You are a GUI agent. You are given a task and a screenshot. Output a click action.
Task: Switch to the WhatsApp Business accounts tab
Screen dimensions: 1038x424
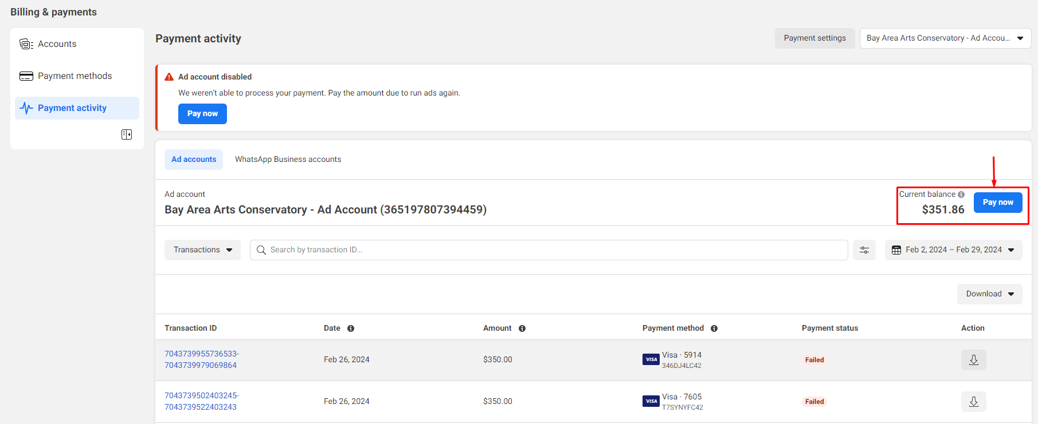[x=288, y=160]
